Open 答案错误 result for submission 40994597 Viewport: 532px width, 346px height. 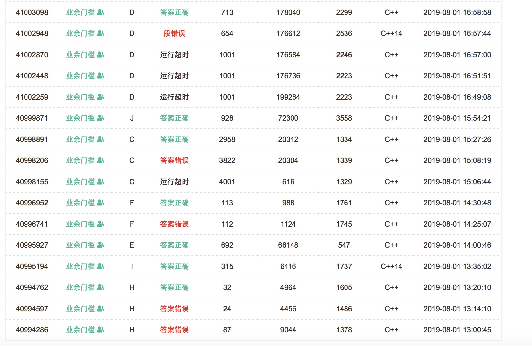pos(174,309)
